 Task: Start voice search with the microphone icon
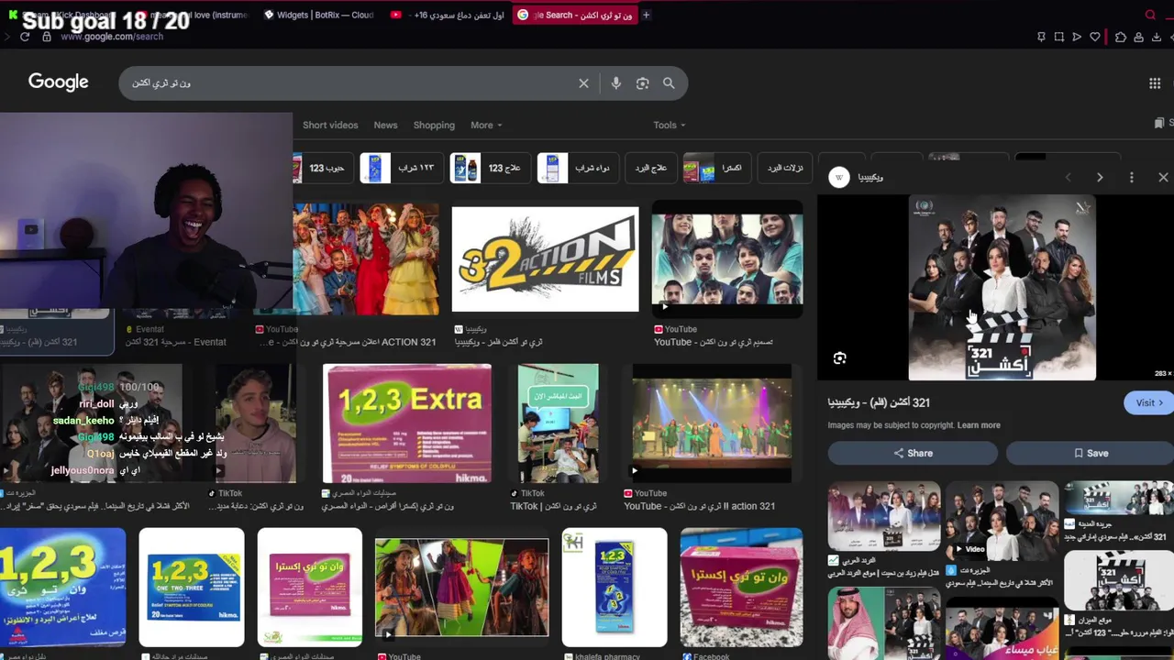click(615, 83)
